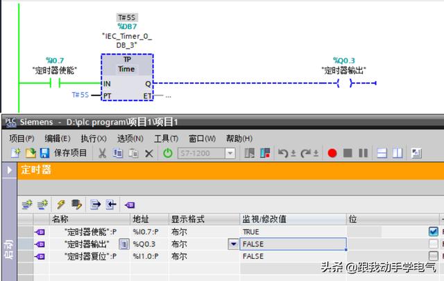Expand the side panel arrow beside 定时器
The height and width of the screenshot is (281, 444).
coord(9,170)
